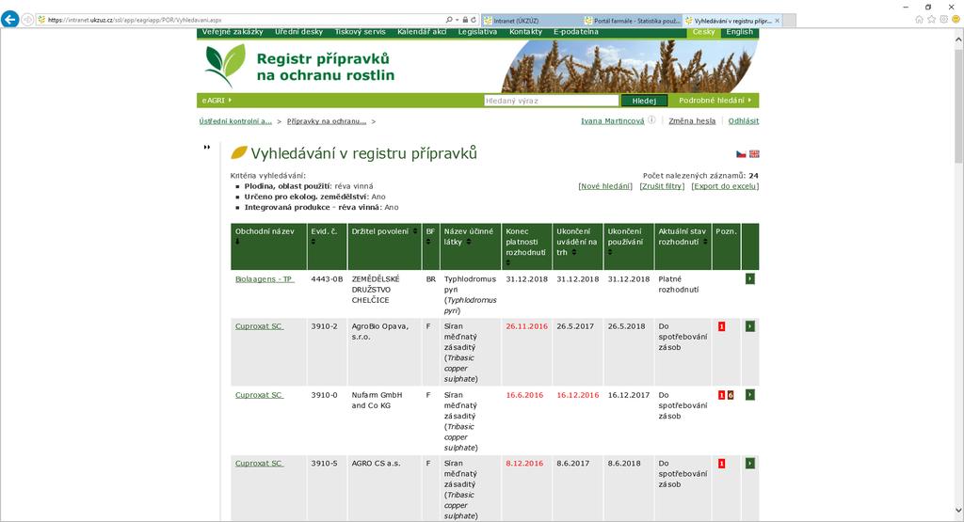
Task: Expand the eAGRI menu
Action: pos(217,100)
